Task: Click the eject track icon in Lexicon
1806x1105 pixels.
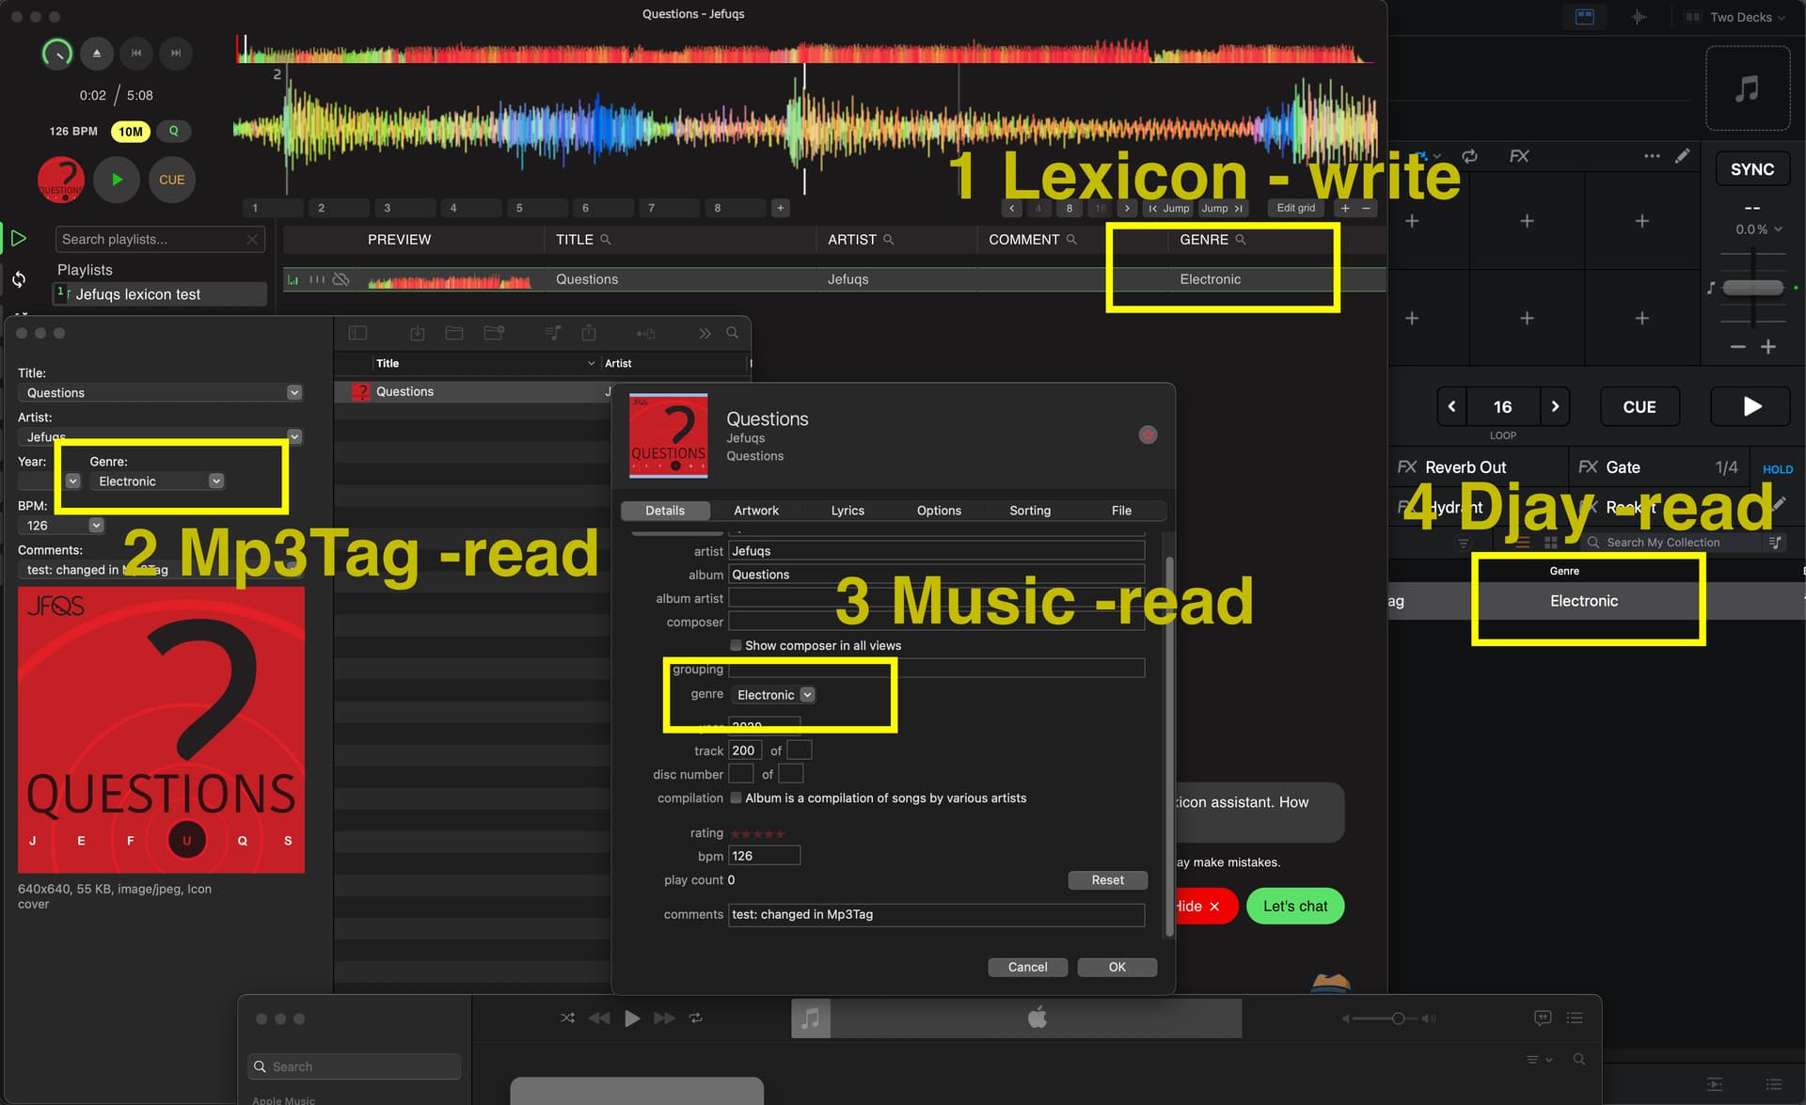Action: [97, 54]
